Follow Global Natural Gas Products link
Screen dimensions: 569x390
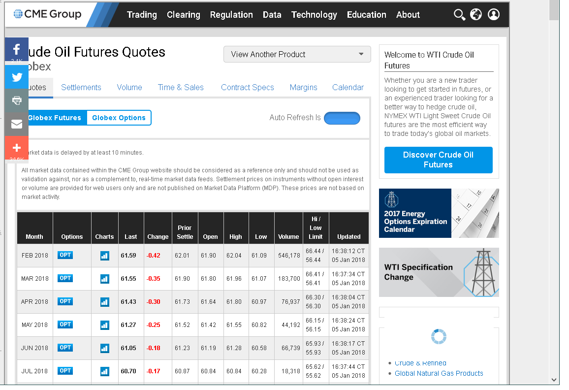(439, 373)
